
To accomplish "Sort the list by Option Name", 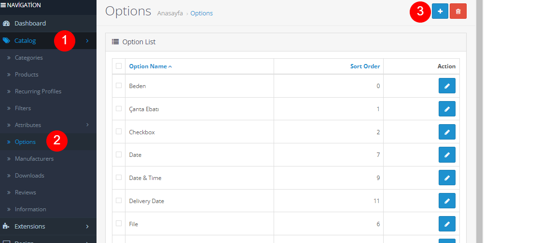I will [148, 66].
